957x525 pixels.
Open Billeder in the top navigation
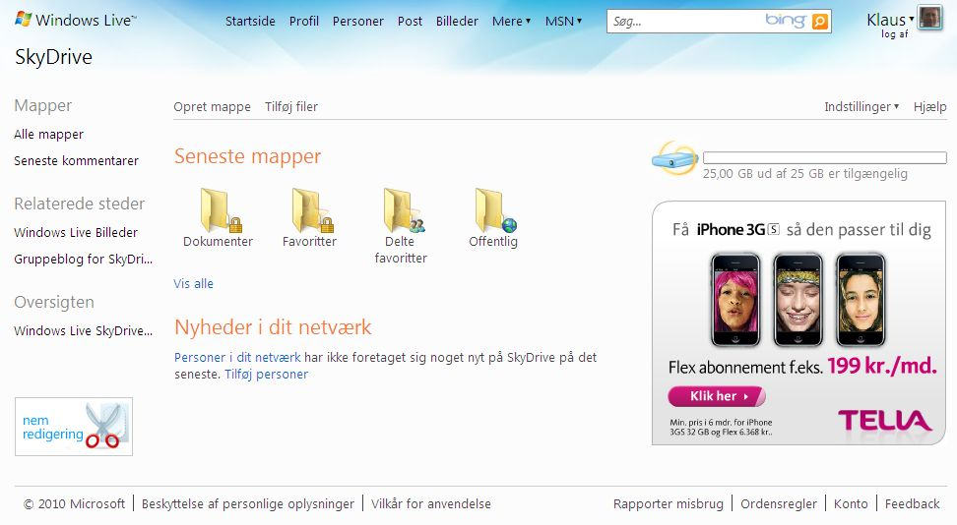pos(457,21)
